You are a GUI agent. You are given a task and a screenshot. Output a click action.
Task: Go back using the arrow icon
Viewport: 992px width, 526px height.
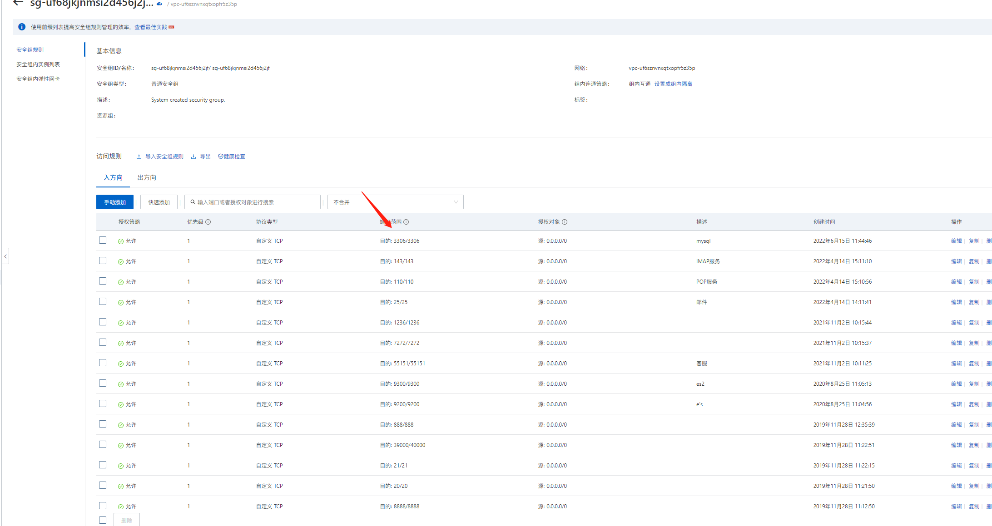click(x=18, y=3)
